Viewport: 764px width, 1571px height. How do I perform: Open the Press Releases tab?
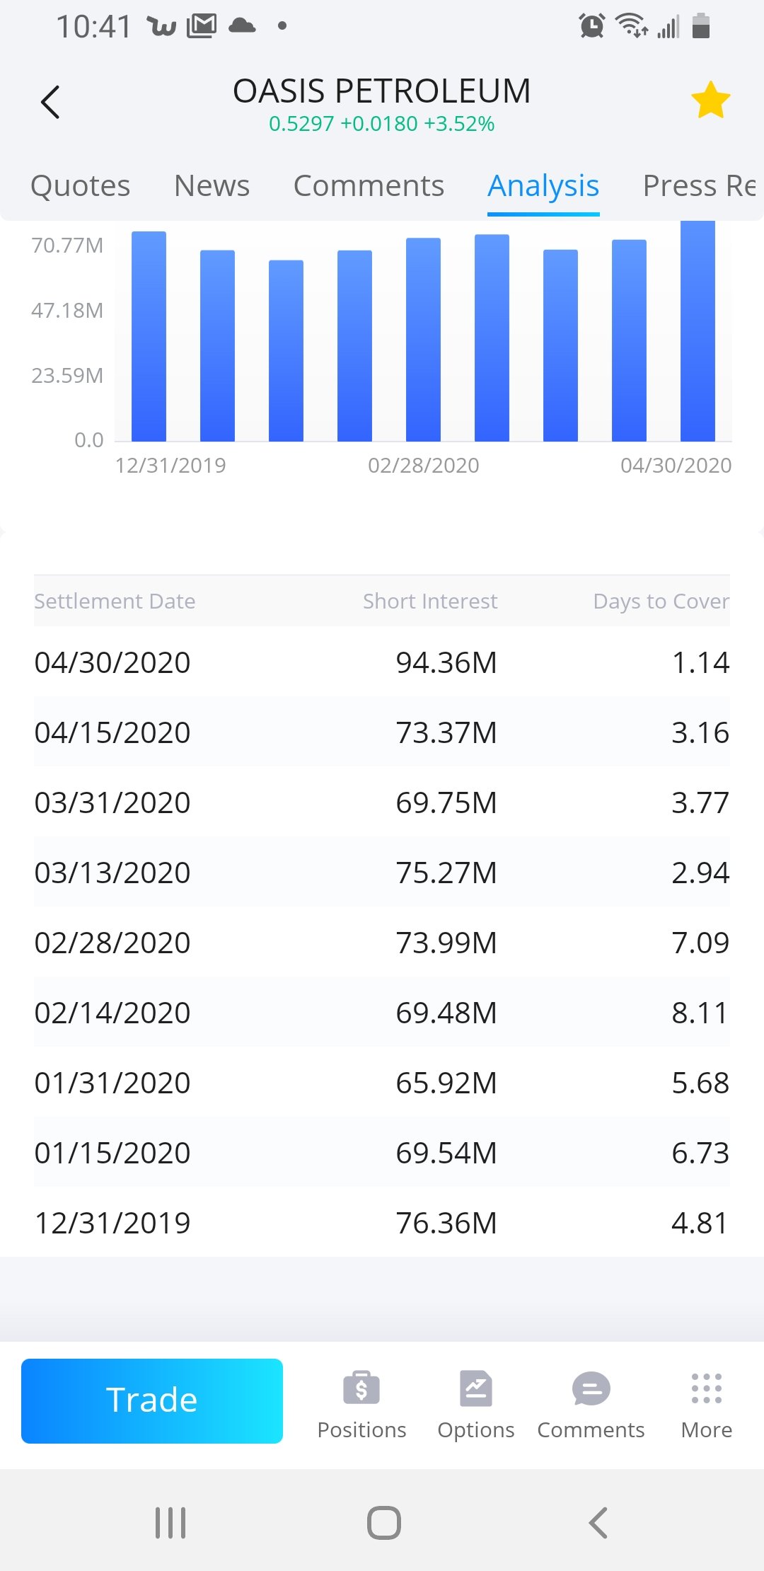tap(699, 186)
